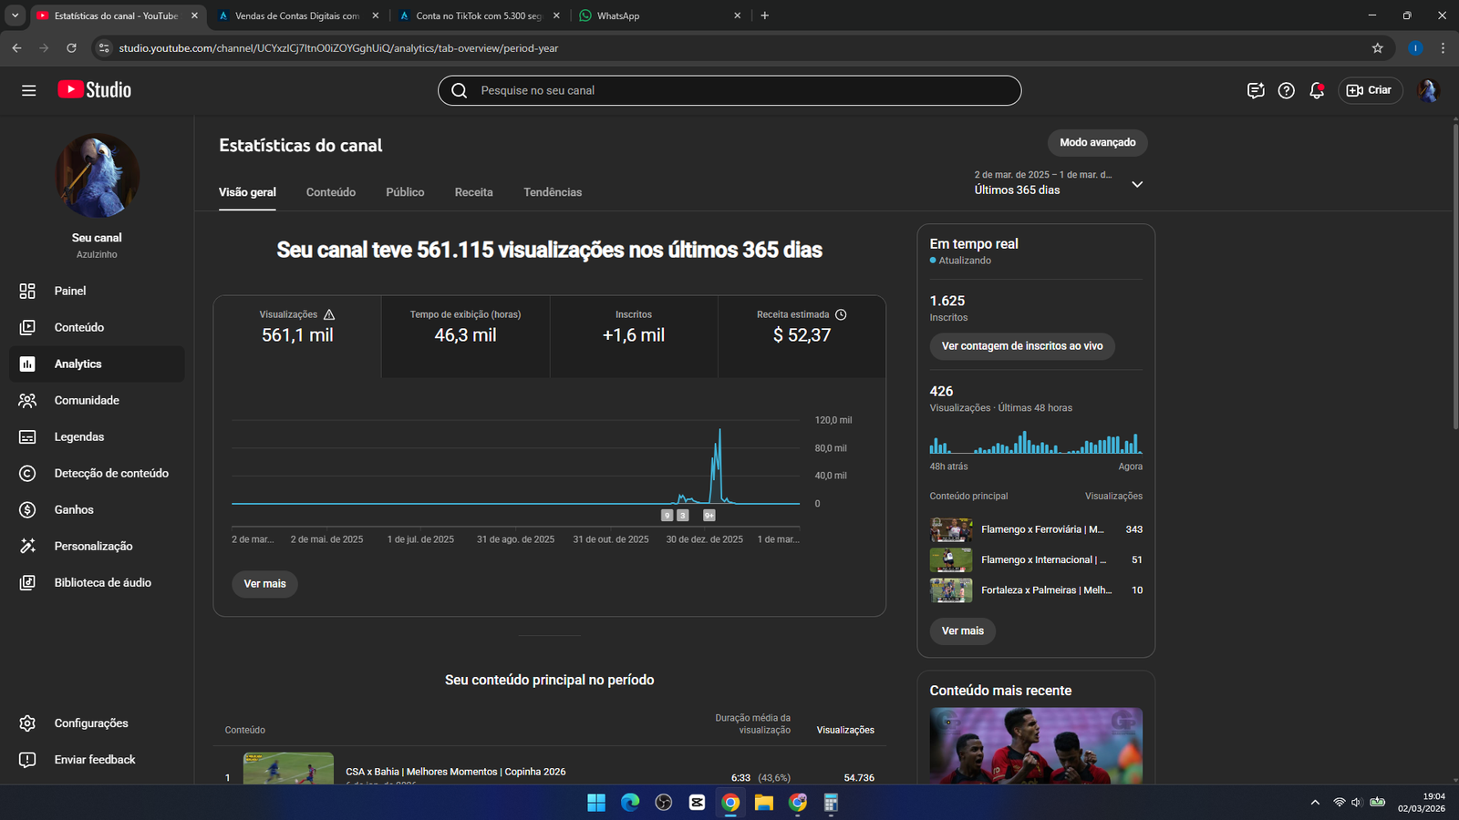Switch to the Público tab

(x=405, y=192)
